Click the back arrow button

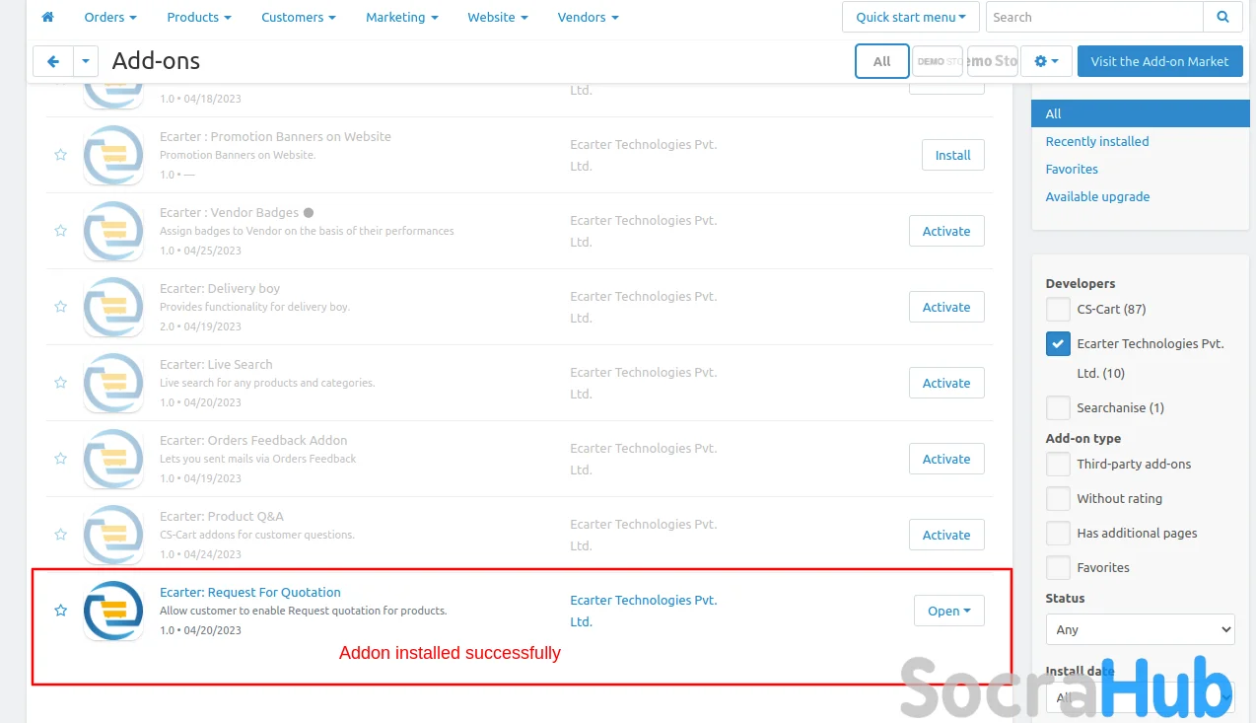coord(53,61)
